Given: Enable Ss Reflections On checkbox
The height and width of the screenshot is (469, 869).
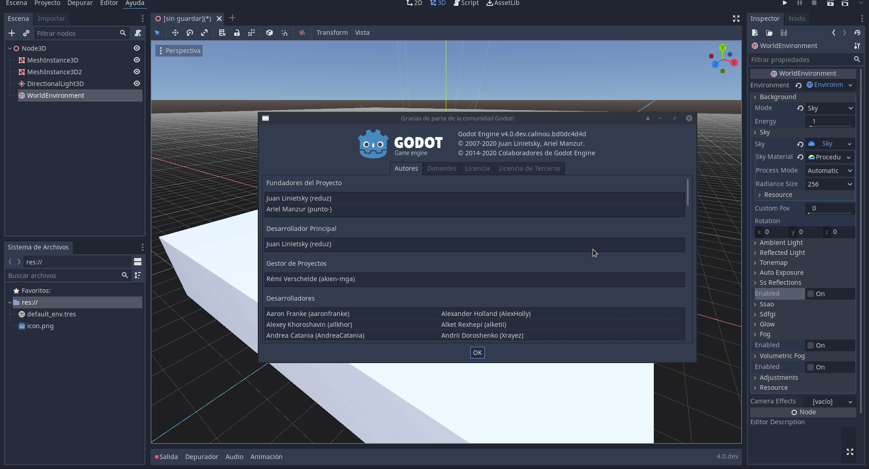Looking at the screenshot, I should click(x=811, y=294).
